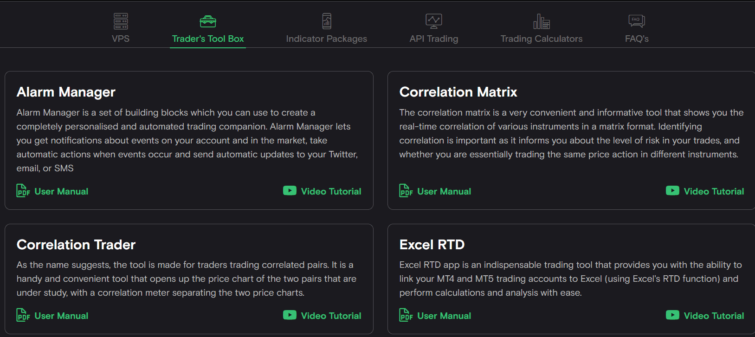Click the Indicator Packages phone icon
Viewport: 755px width, 337px height.
326,21
